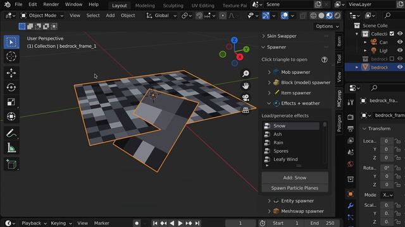Select the Measure tool
This screenshot has width=405, height=227.
click(11, 148)
